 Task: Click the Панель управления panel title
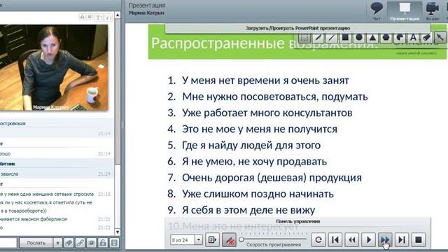pos(297,221)
